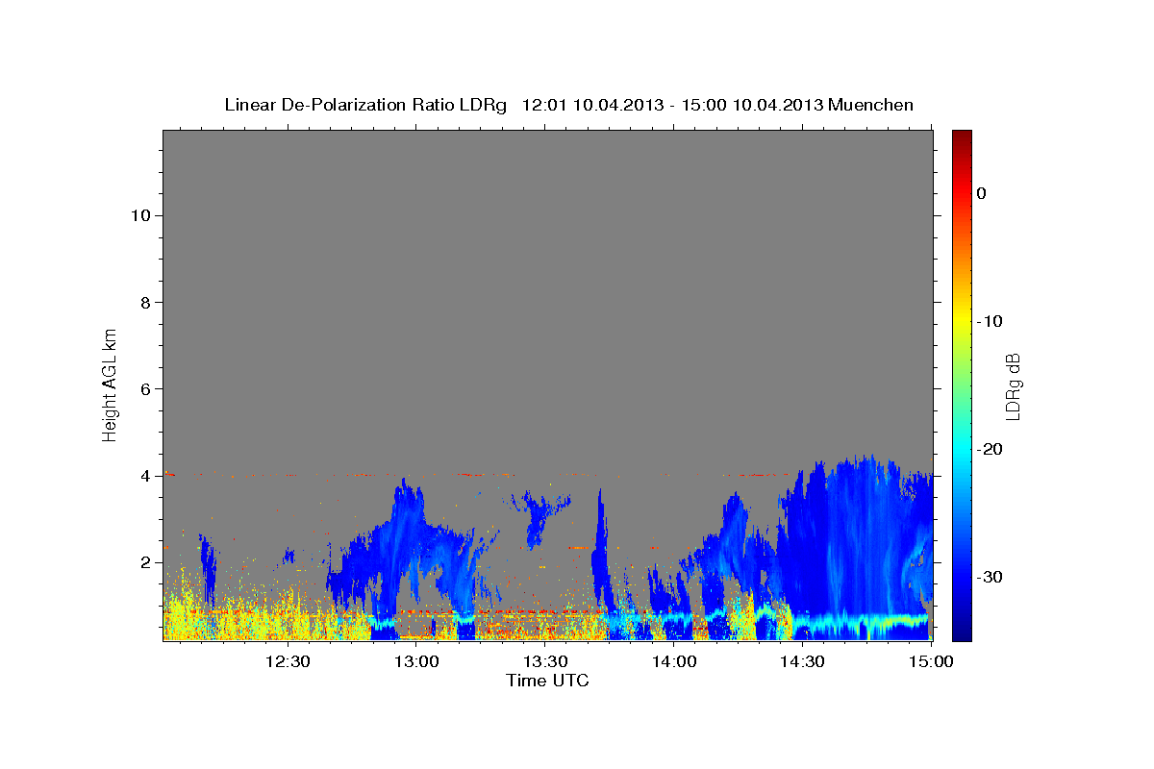
Task: Click the height axis label 2
Action: [x=144, y=562]
